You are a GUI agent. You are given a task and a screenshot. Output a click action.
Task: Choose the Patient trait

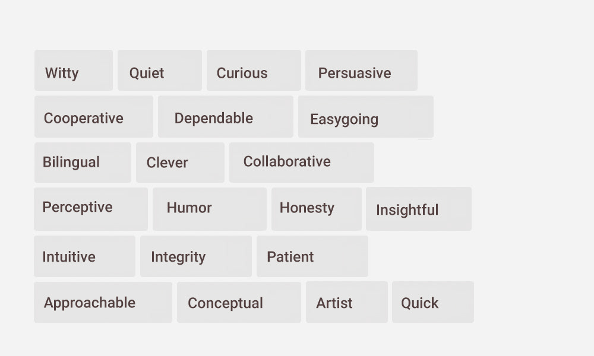coord(312,256)
